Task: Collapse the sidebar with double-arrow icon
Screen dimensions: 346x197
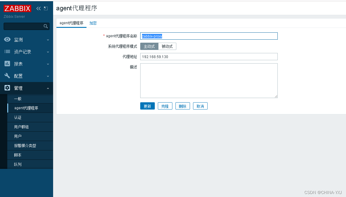Action: [x=39, y=8]
